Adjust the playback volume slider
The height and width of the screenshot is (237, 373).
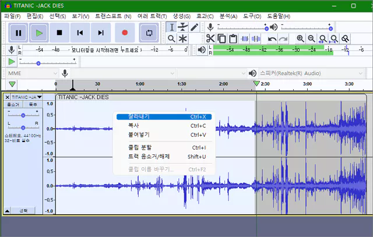click(x=307, y=29)
